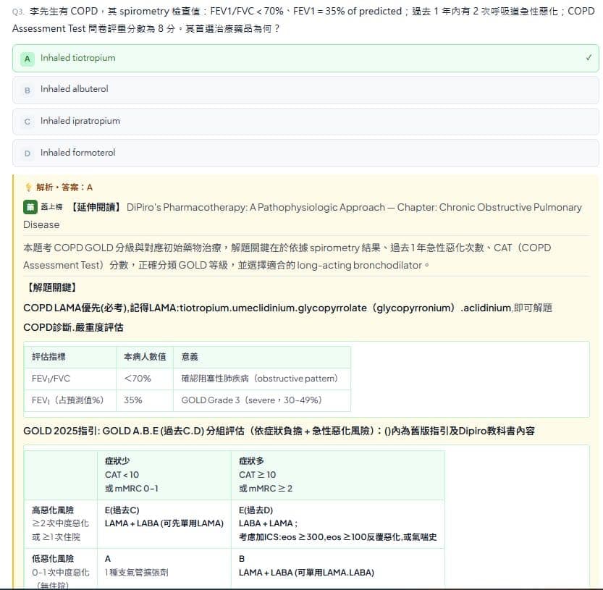Click the letter A badge icon
Image resolution: width=603 pixels, height=590 pixels.
[28, 59]
